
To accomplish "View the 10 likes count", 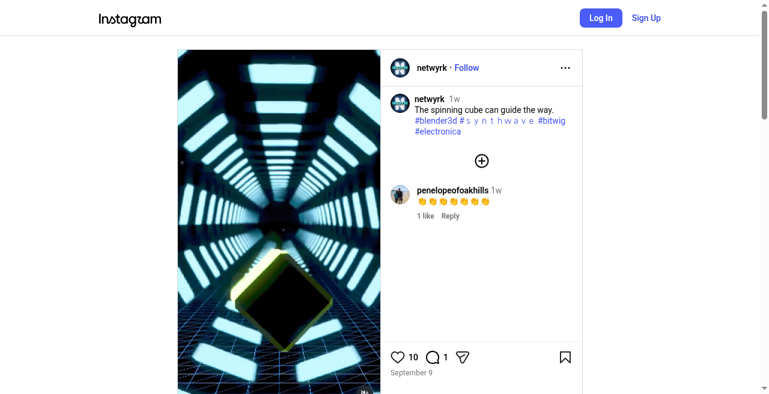I will coord(413,357).
